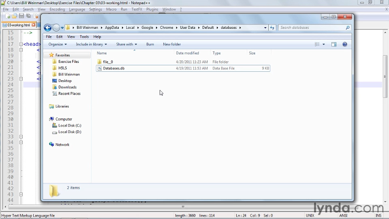Click Notepad++ Save toolbar icon

tap(21, 16)
